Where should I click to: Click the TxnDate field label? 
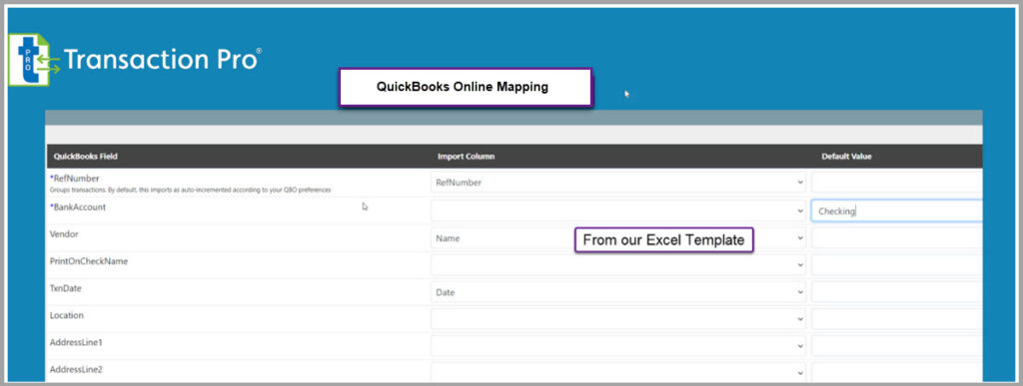point(65,287)
